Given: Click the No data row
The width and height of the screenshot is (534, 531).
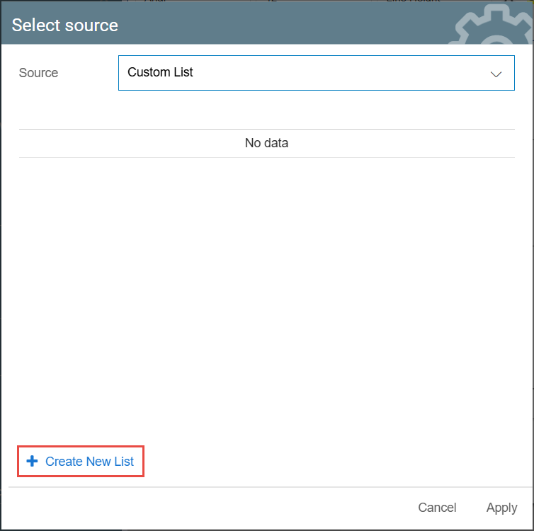Looking at the screenshot, I should [x=266, y=143].
